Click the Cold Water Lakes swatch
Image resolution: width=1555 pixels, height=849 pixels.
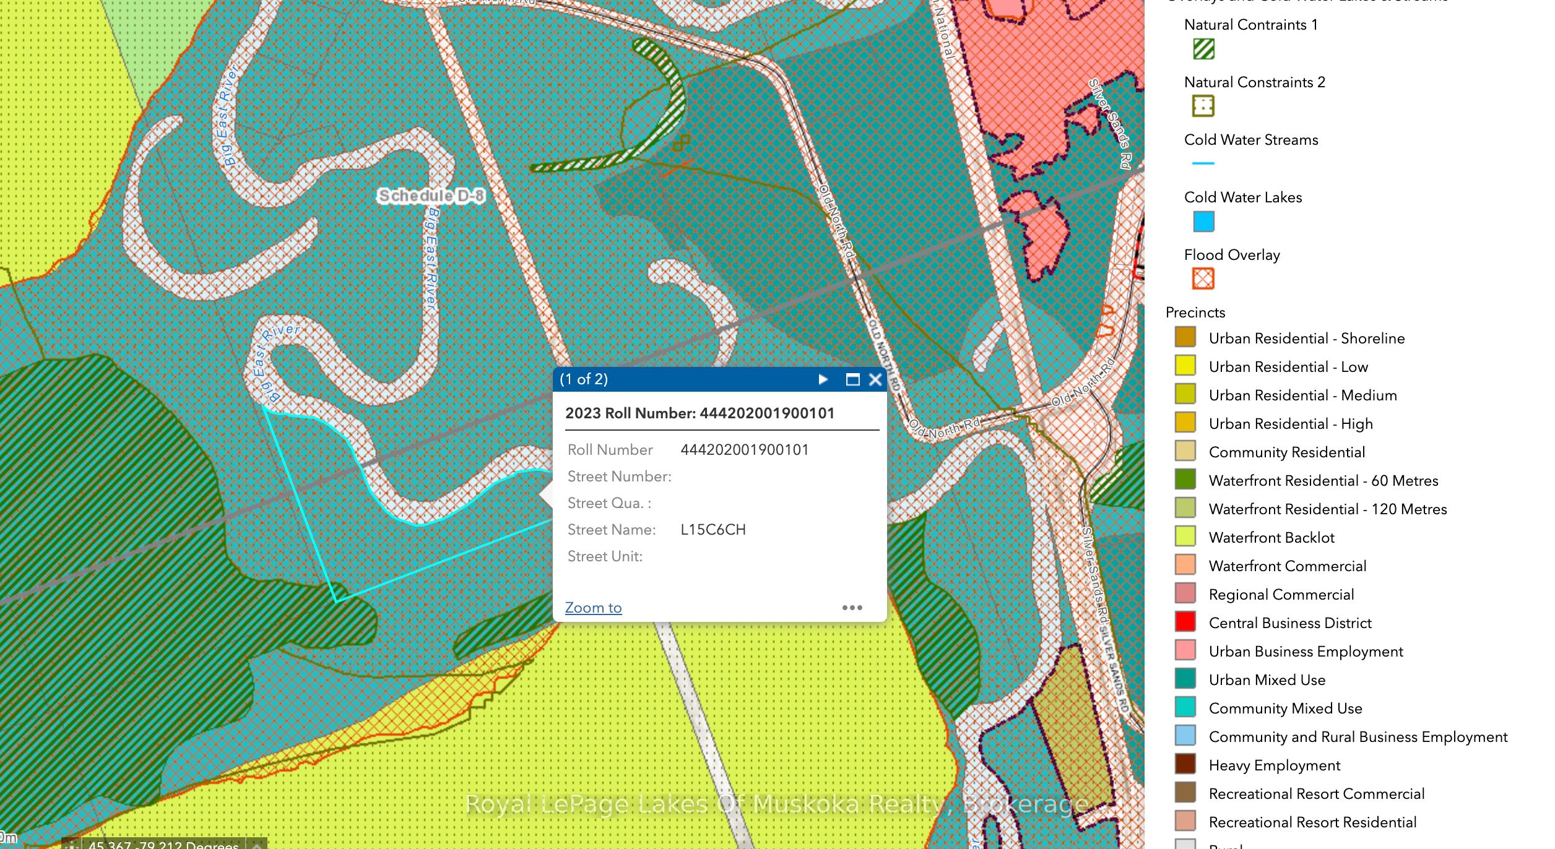[x=1203, y=221]
